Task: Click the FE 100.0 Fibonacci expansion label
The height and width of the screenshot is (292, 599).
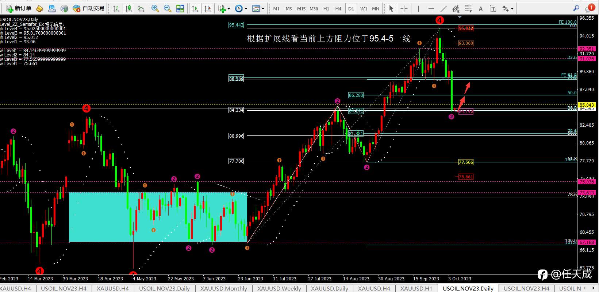Action: tap(568, 22)
